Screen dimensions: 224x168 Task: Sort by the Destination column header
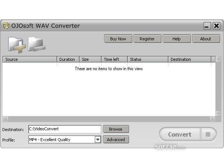point(190,59)
